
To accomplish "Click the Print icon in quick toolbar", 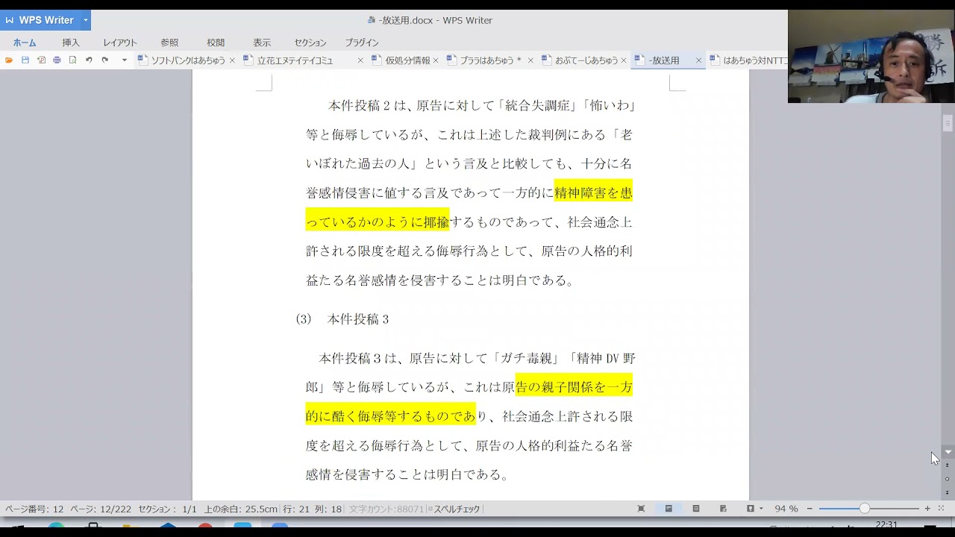I will point(57,60).
